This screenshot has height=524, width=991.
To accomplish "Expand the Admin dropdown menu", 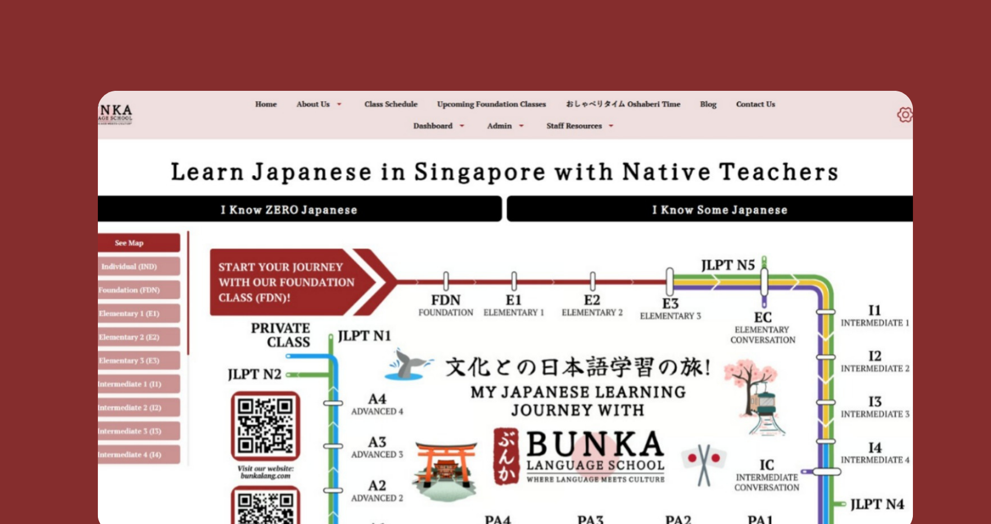I will (x=505, y=126).
